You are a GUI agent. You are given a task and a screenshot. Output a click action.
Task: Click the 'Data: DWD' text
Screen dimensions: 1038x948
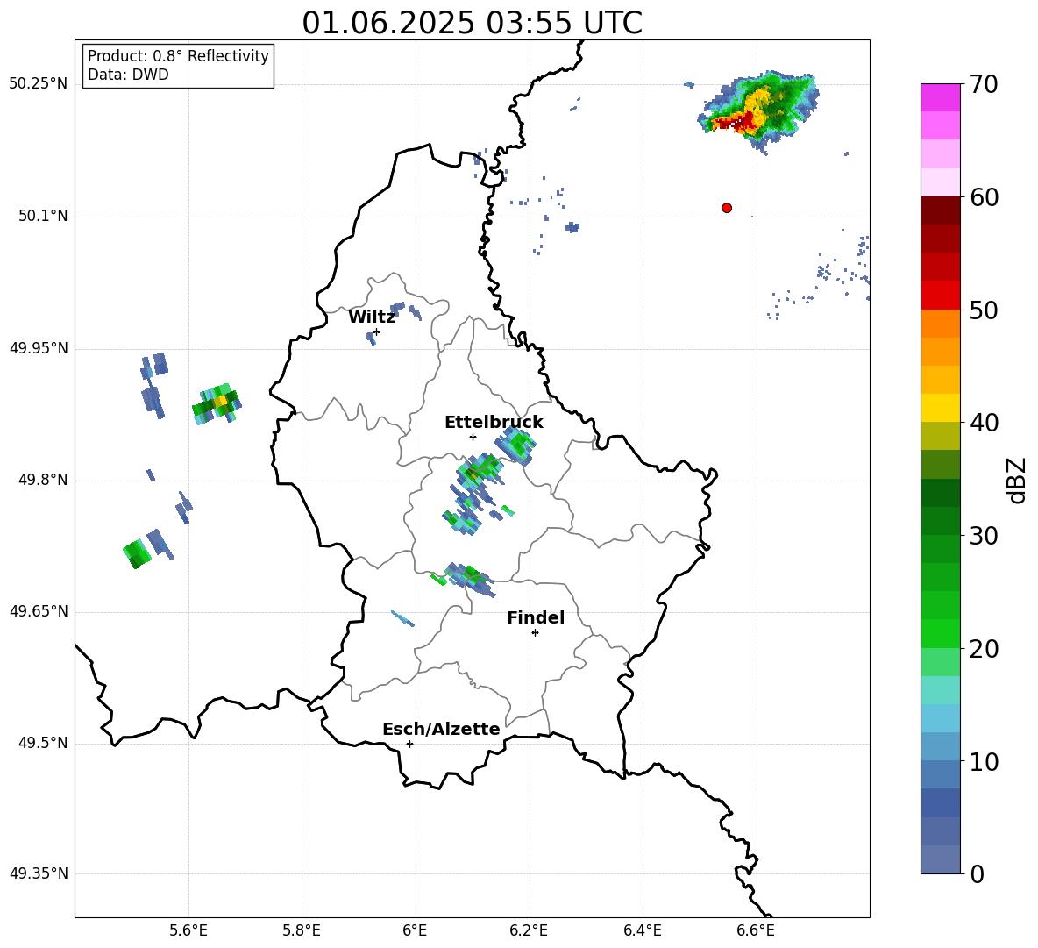click(128, 75)
